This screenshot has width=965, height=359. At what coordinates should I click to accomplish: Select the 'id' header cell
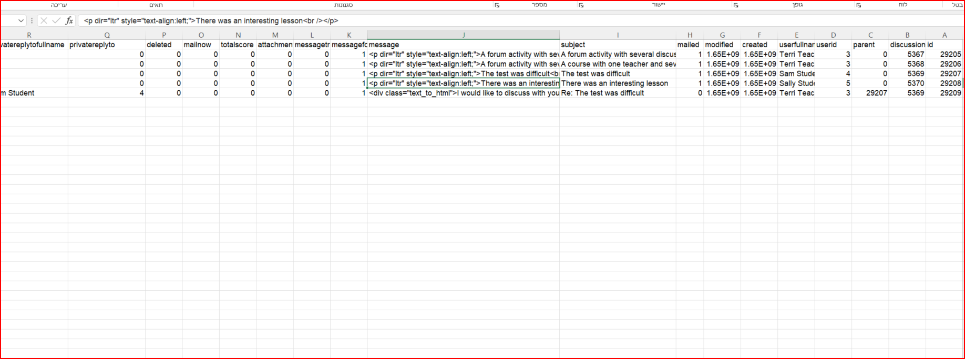tap(944, 45)
